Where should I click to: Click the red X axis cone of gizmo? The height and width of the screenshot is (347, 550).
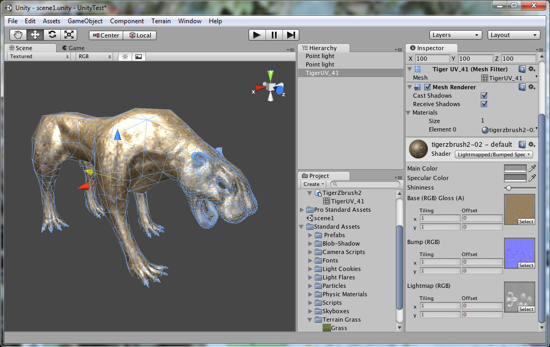point(260,88)
